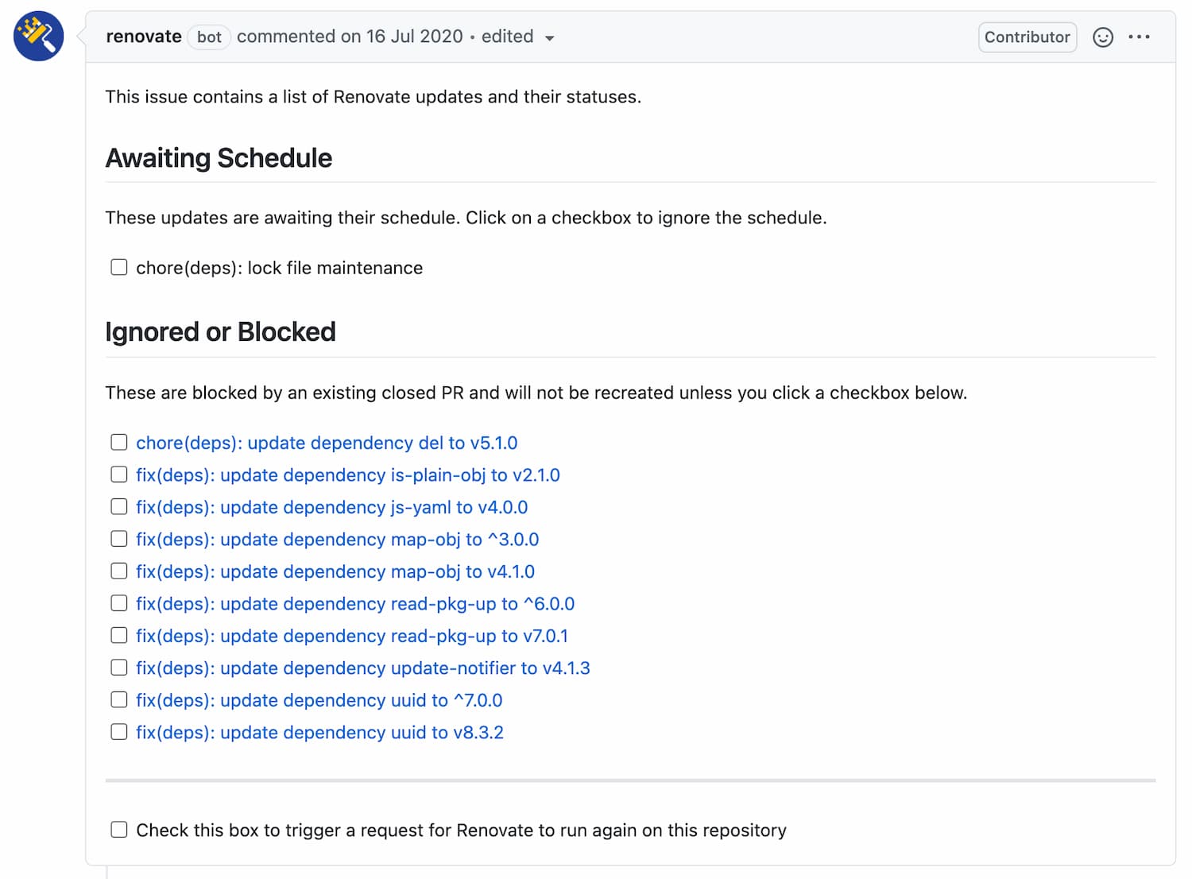Click the bot label next to renovate
Viewport: 1192px width, 879px height.
pos(209,37)
